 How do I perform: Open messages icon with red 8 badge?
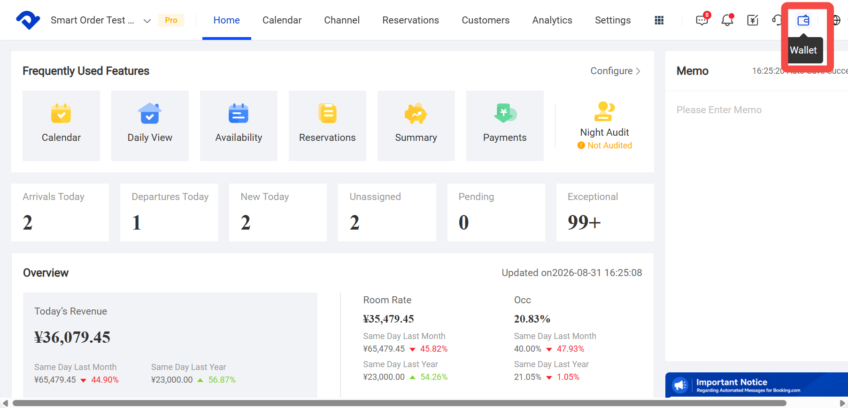coord(702,20)
